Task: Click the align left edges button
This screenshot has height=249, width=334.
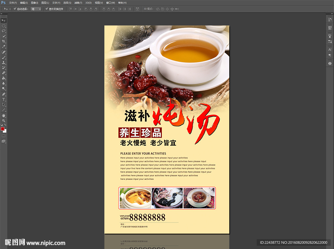Action: click(86, 9)
